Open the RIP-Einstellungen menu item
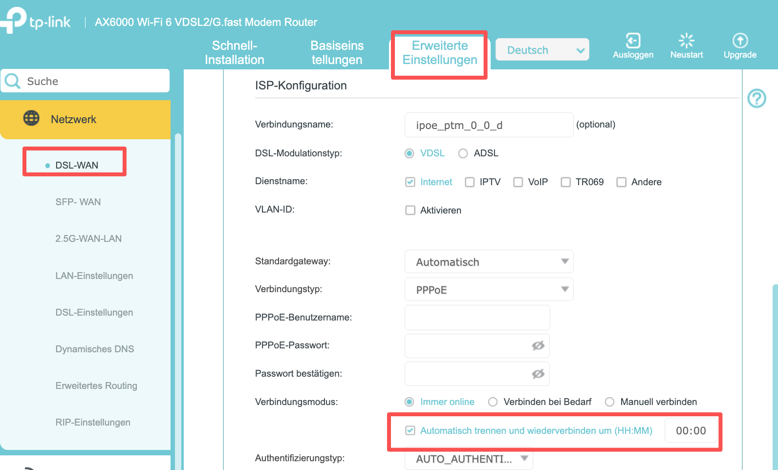The image size is (778, 470). tap(92, 422)
